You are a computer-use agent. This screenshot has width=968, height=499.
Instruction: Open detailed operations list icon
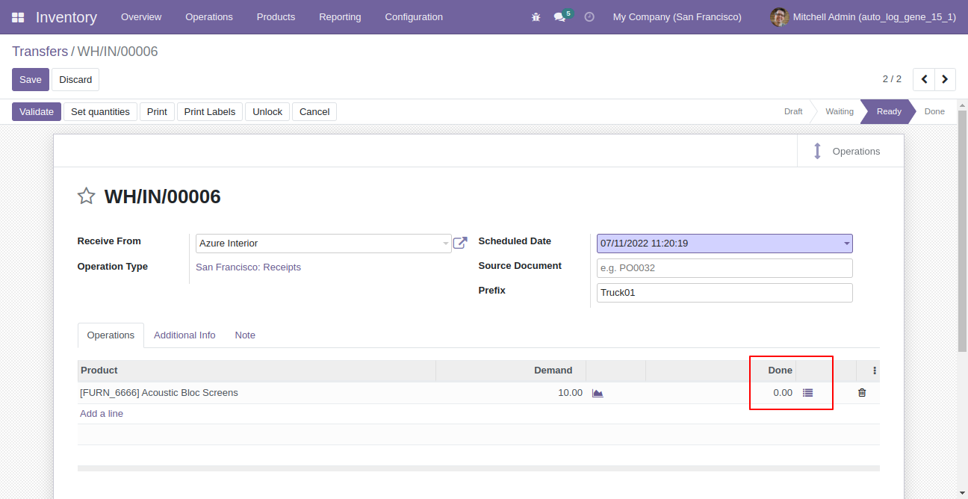point(807,393)
